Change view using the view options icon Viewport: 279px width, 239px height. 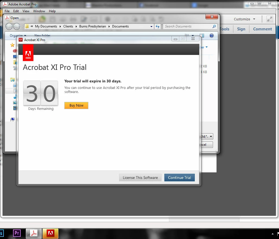187,35
